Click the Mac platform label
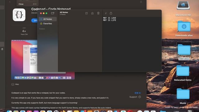This screenshot has width=199, height=112. [15, 84]
